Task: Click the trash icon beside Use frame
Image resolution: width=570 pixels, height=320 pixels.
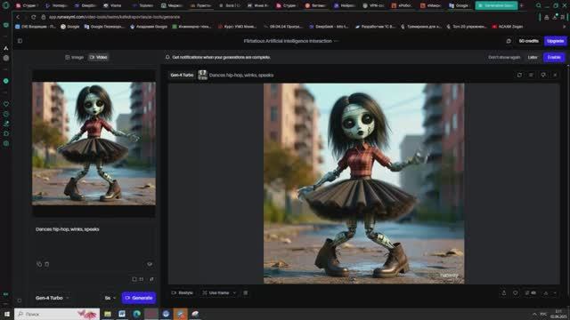Action: (x=246, y=292)
